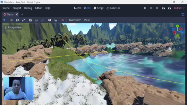Activate the Select mode tool
This screenshot has height=105, width=187.
pos(4,20)
